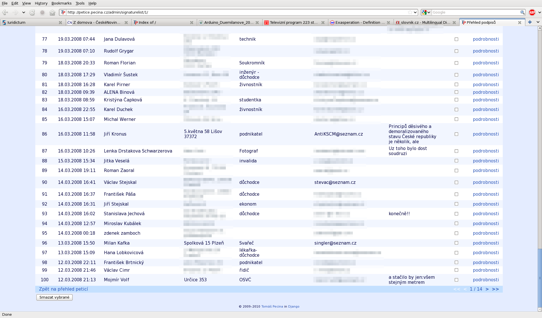542x318 pixels.
Task: Go to next page with > link
Action: click(x=487, y=289)
